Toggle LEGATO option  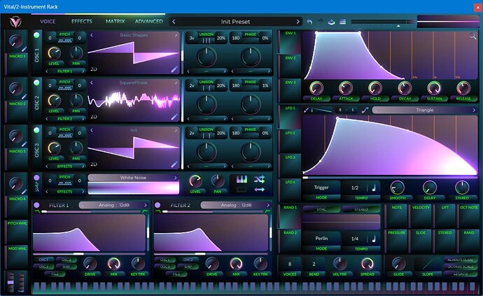[461, 274]
